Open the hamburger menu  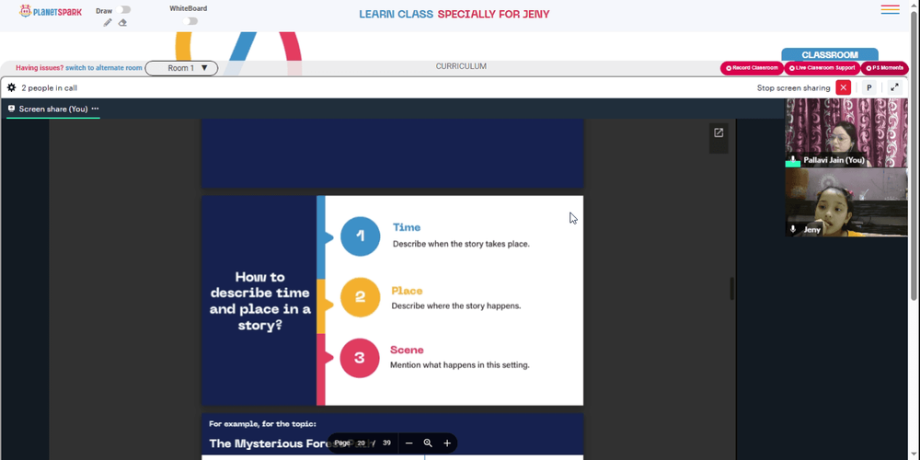coord(890,9)
